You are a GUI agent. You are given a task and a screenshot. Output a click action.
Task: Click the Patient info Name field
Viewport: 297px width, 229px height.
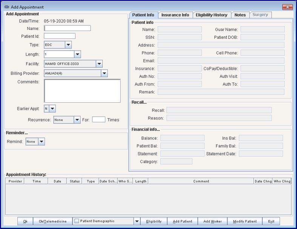click(x=180, y=29)
